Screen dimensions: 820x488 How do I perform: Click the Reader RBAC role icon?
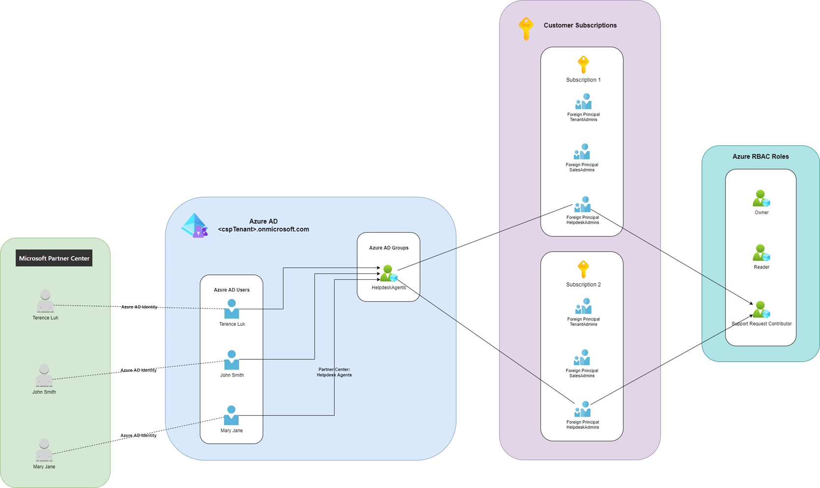[x=761, y=253]
